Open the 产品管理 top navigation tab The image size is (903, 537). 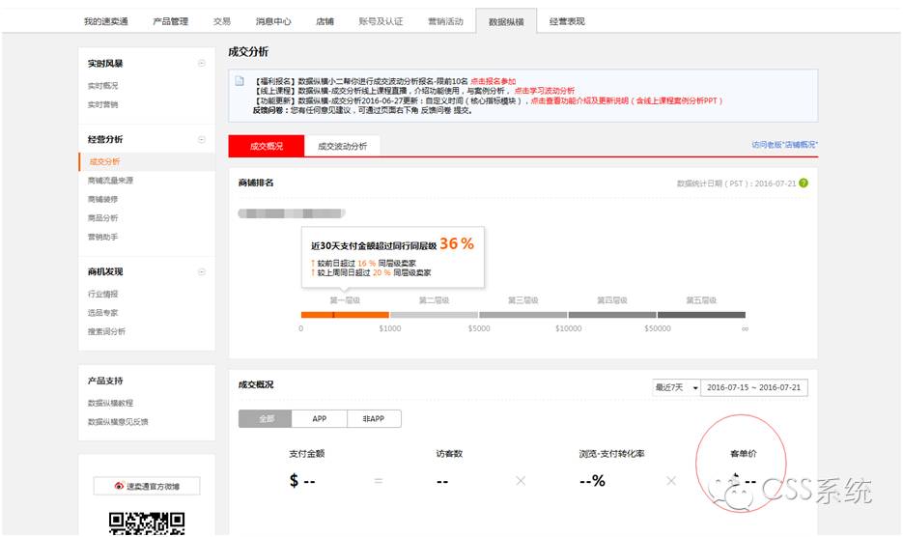click(171, 21)
